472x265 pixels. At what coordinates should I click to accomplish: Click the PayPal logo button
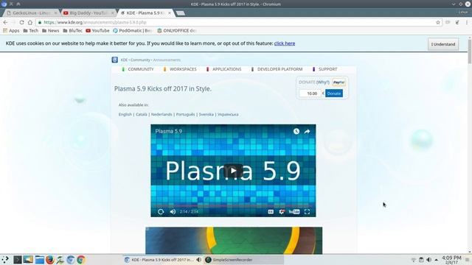click(339, 82)
